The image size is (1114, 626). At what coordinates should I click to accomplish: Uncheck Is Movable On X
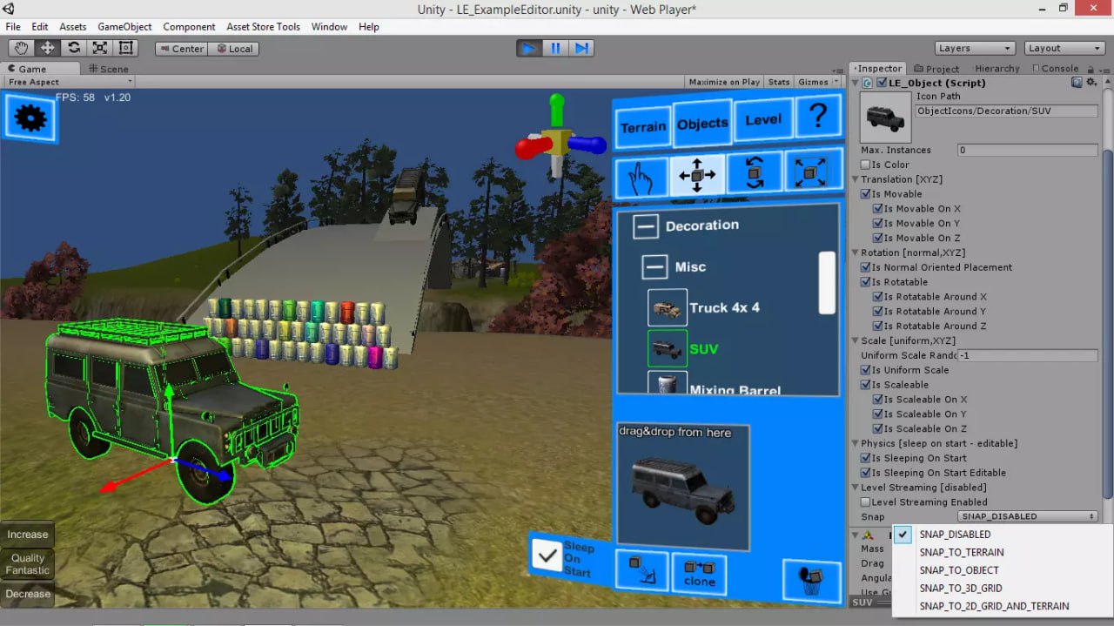pos(877,209)
